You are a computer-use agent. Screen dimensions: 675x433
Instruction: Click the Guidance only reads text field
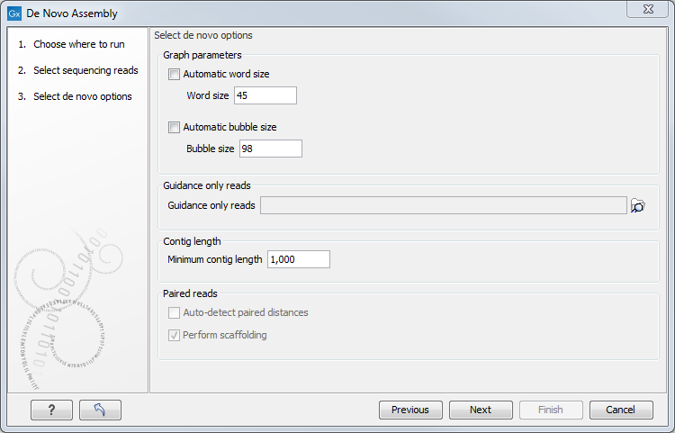coord(443,206)
